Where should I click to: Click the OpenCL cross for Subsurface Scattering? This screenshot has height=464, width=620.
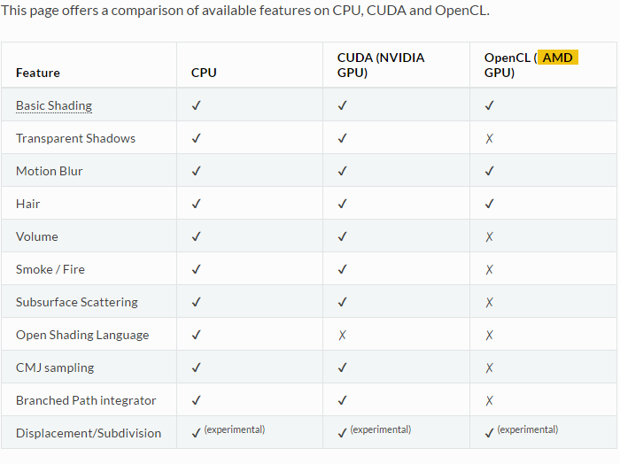tap(489, 303)
